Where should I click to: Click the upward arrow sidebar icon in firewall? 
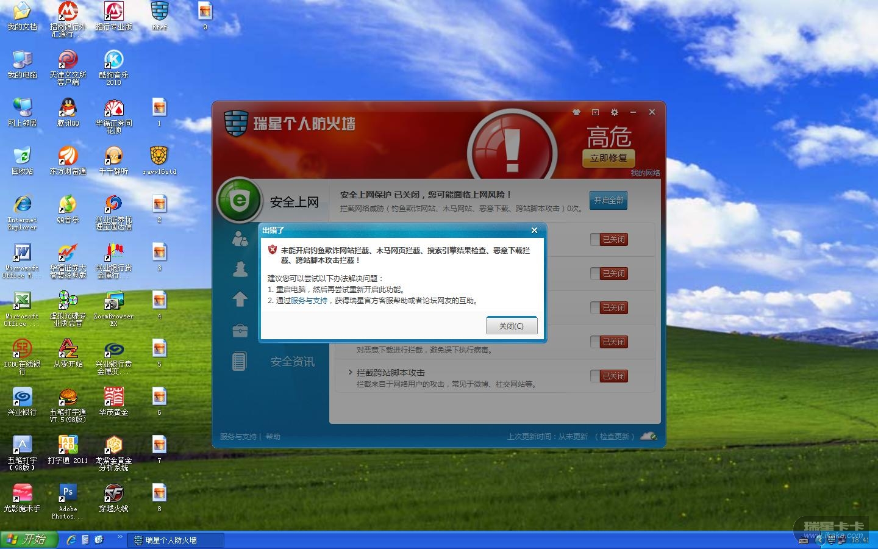[x=240, y=299]
